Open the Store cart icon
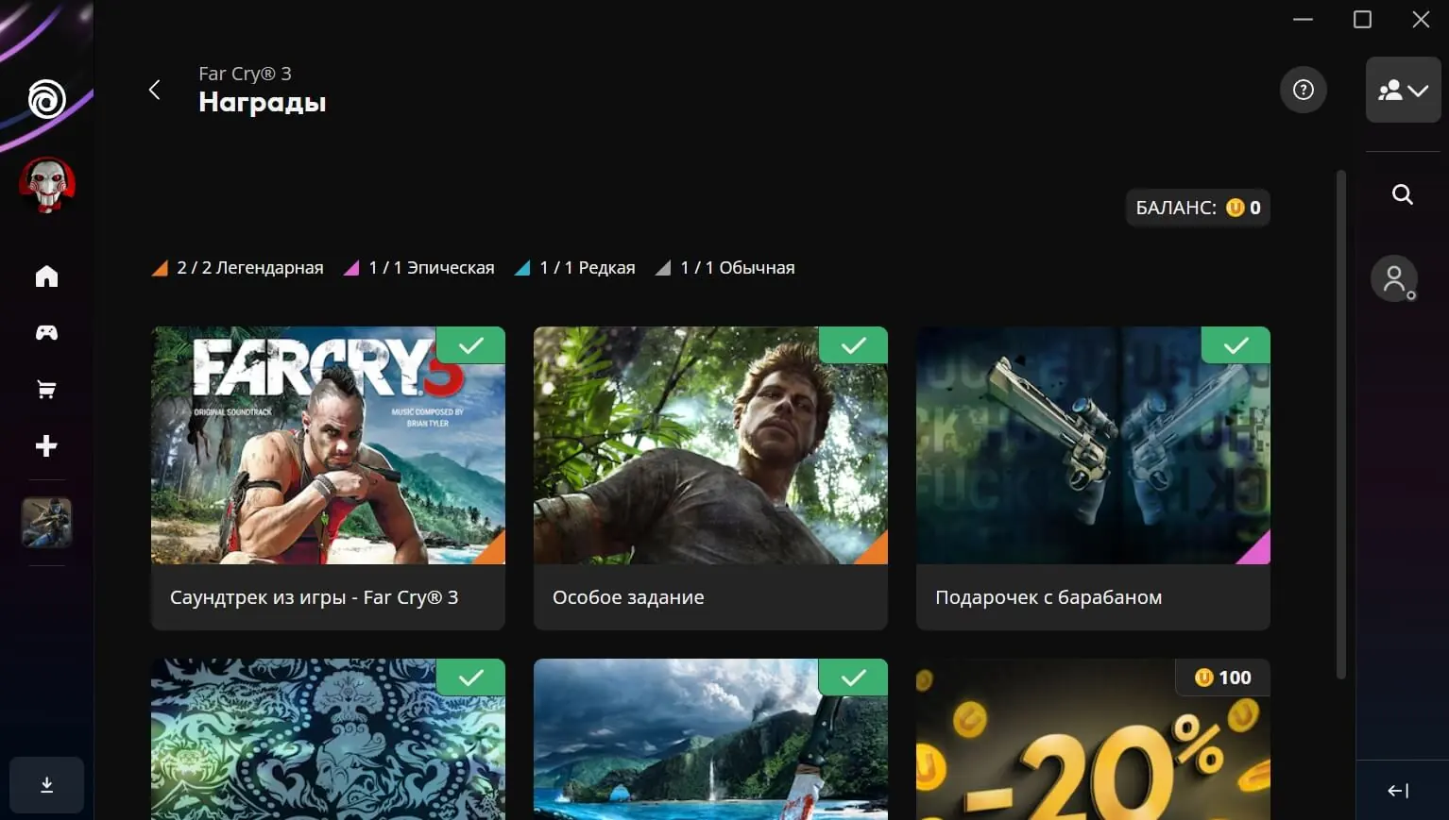 point(46,390)
